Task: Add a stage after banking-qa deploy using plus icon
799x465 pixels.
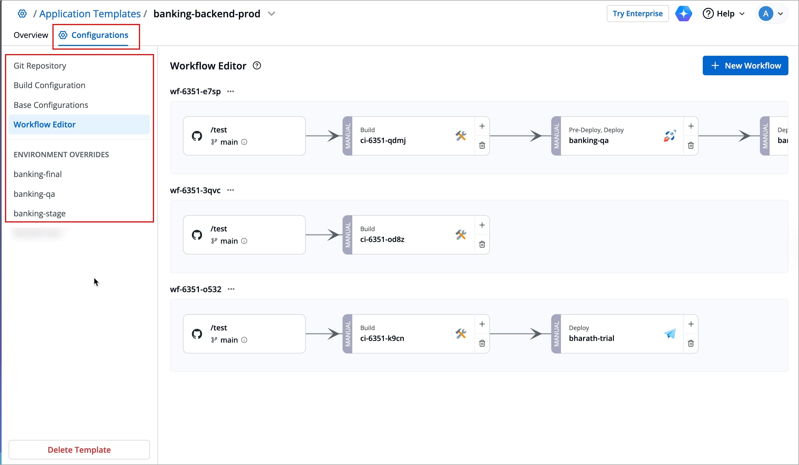Action: 691,126
